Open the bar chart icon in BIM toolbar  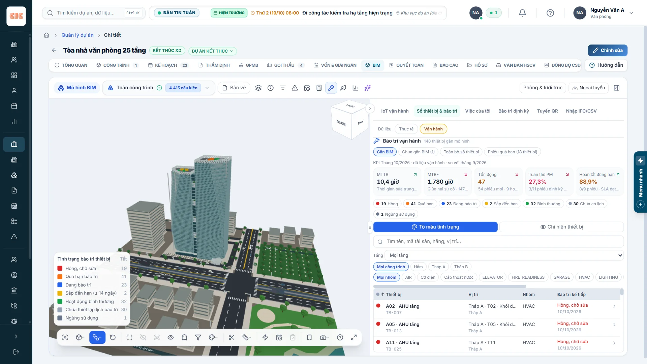click(355, 88)
